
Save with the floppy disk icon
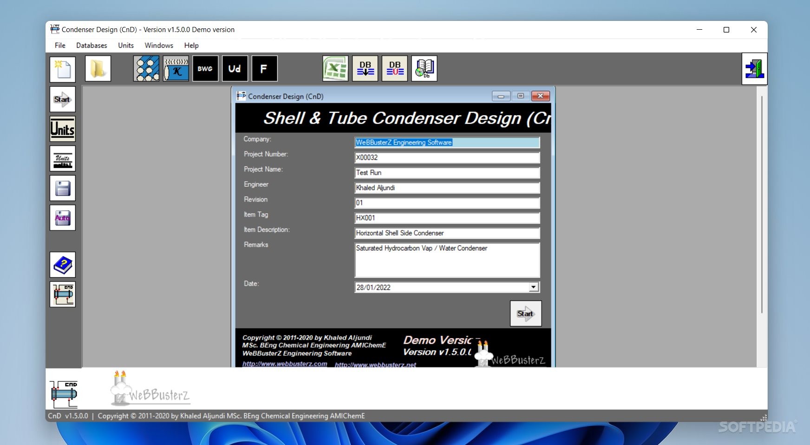[x=63, y=188]
